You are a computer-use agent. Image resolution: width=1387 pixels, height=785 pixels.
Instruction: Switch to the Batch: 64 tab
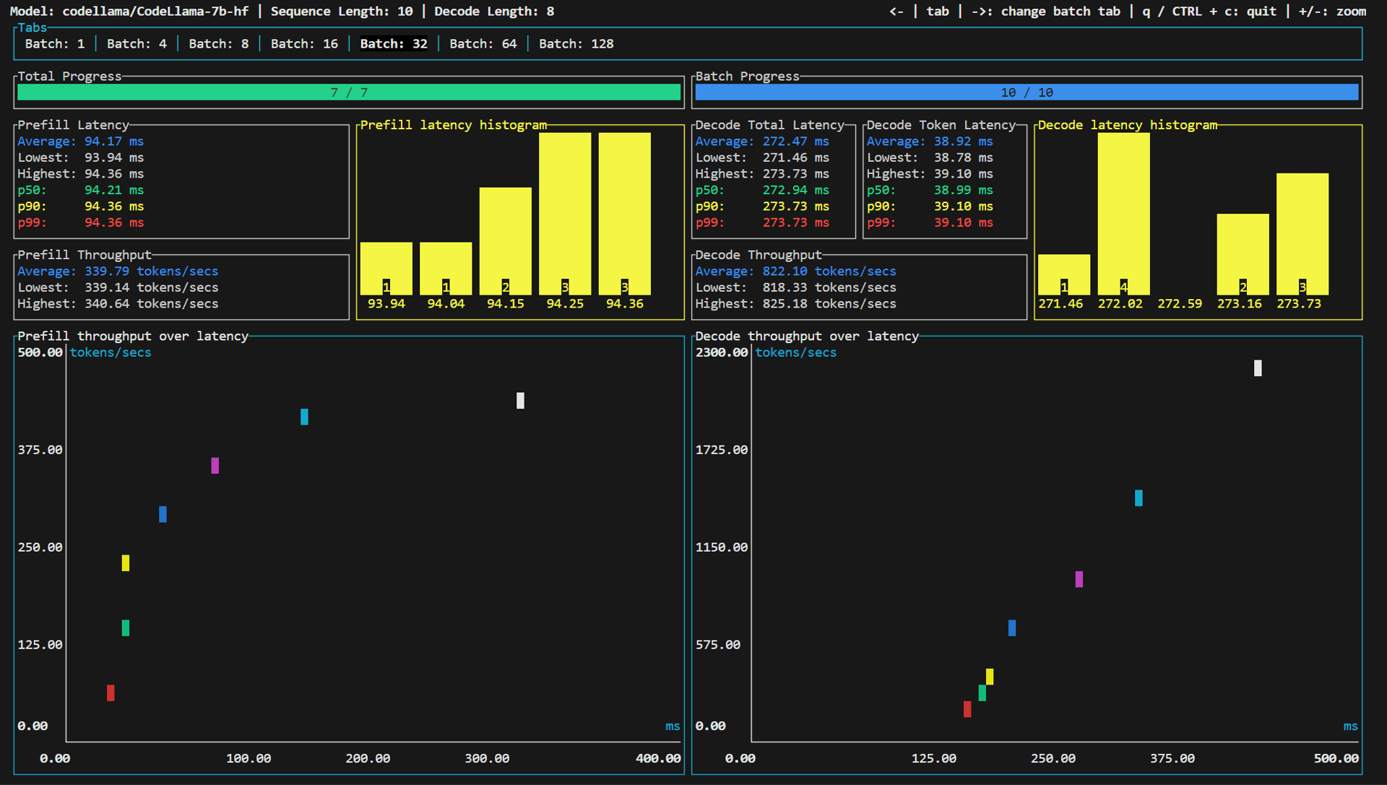(483, 44)
